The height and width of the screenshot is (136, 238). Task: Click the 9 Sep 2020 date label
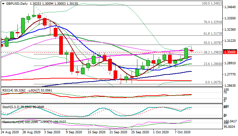(74, 132)
